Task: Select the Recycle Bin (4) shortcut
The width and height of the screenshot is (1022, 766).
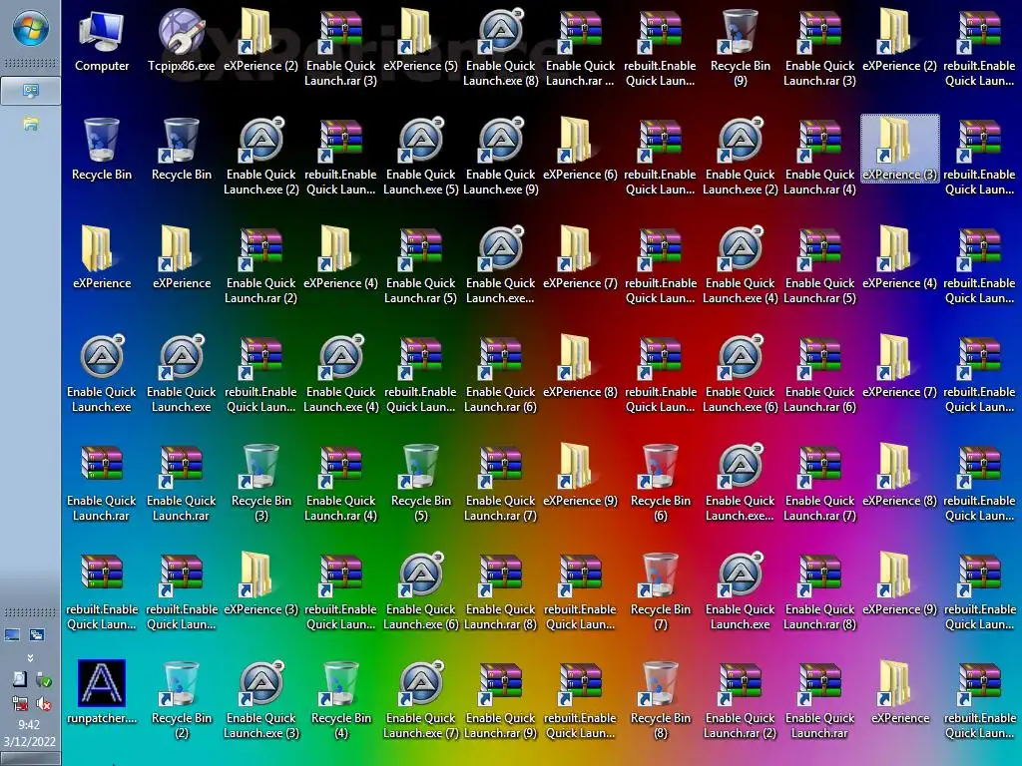Action: (x=341, y=701)
